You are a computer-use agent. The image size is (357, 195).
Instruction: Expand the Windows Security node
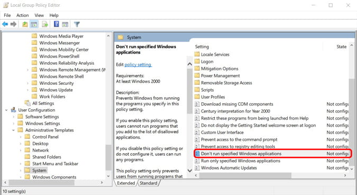coord(28,83)
